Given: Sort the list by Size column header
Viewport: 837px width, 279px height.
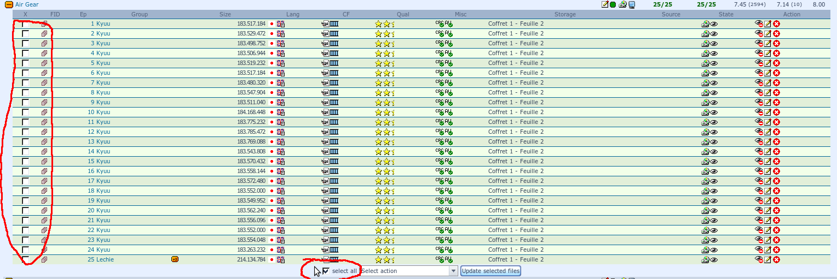Looking at the screenshot, I should click(x=225, y=14).
